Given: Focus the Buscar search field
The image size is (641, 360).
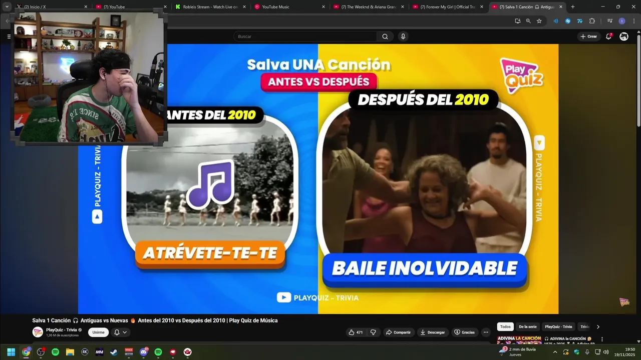Looking at the screenshot, I should coord(305,36).
